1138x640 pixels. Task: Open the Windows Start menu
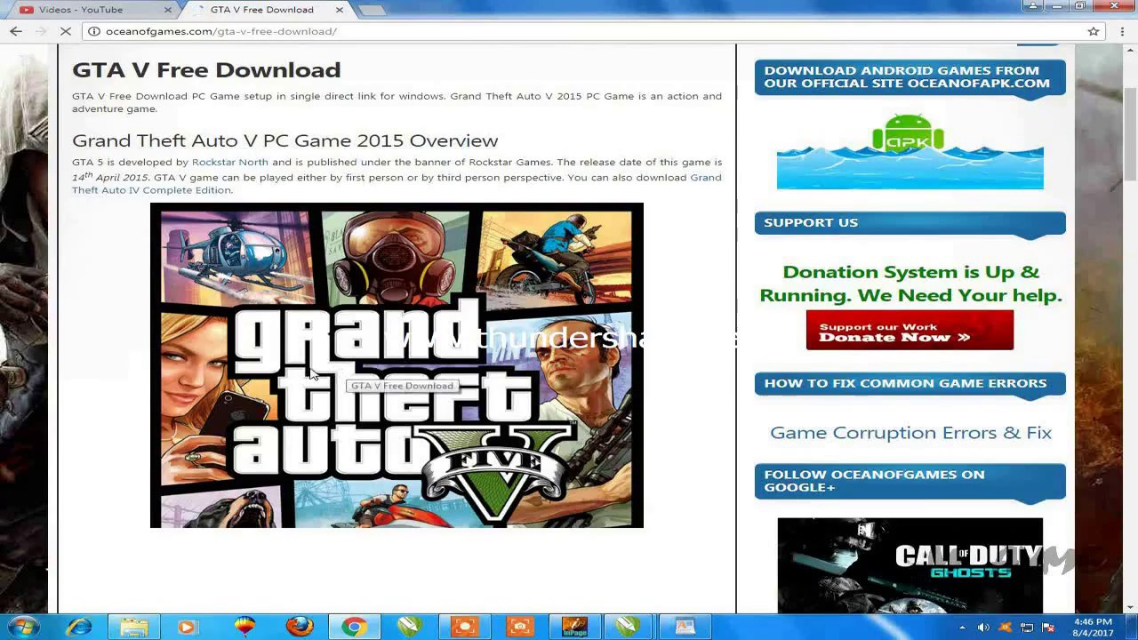(x=24, y=627)
